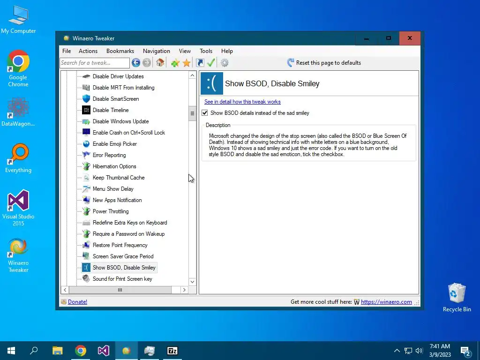Select Screen Saver Grace Period tweak

(123, 256)
